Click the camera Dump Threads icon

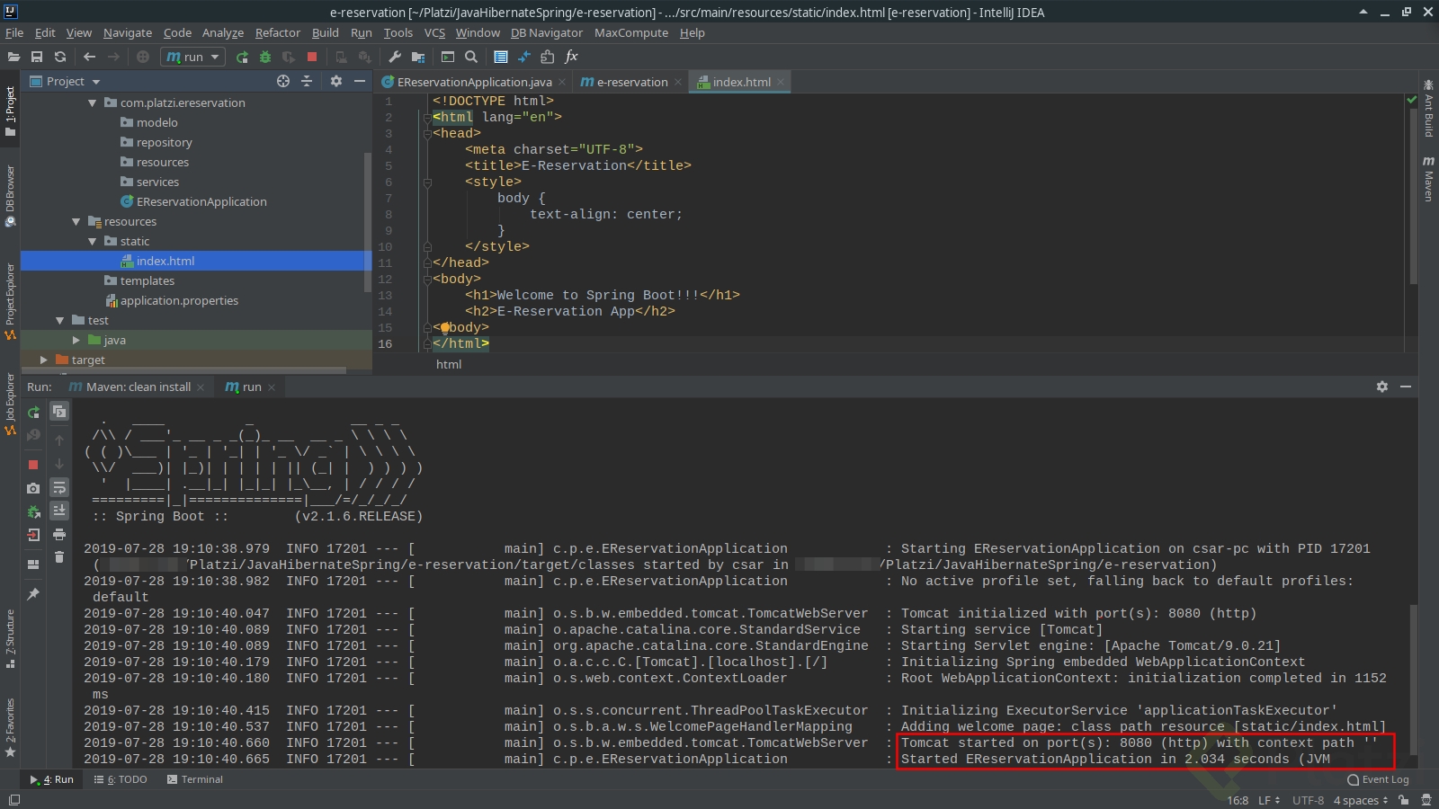tap(33, 488)
